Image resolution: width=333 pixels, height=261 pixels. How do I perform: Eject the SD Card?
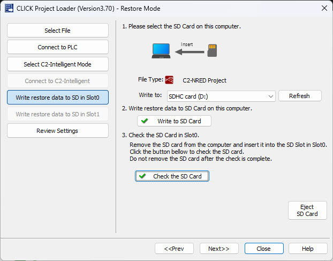coord(307,210)
